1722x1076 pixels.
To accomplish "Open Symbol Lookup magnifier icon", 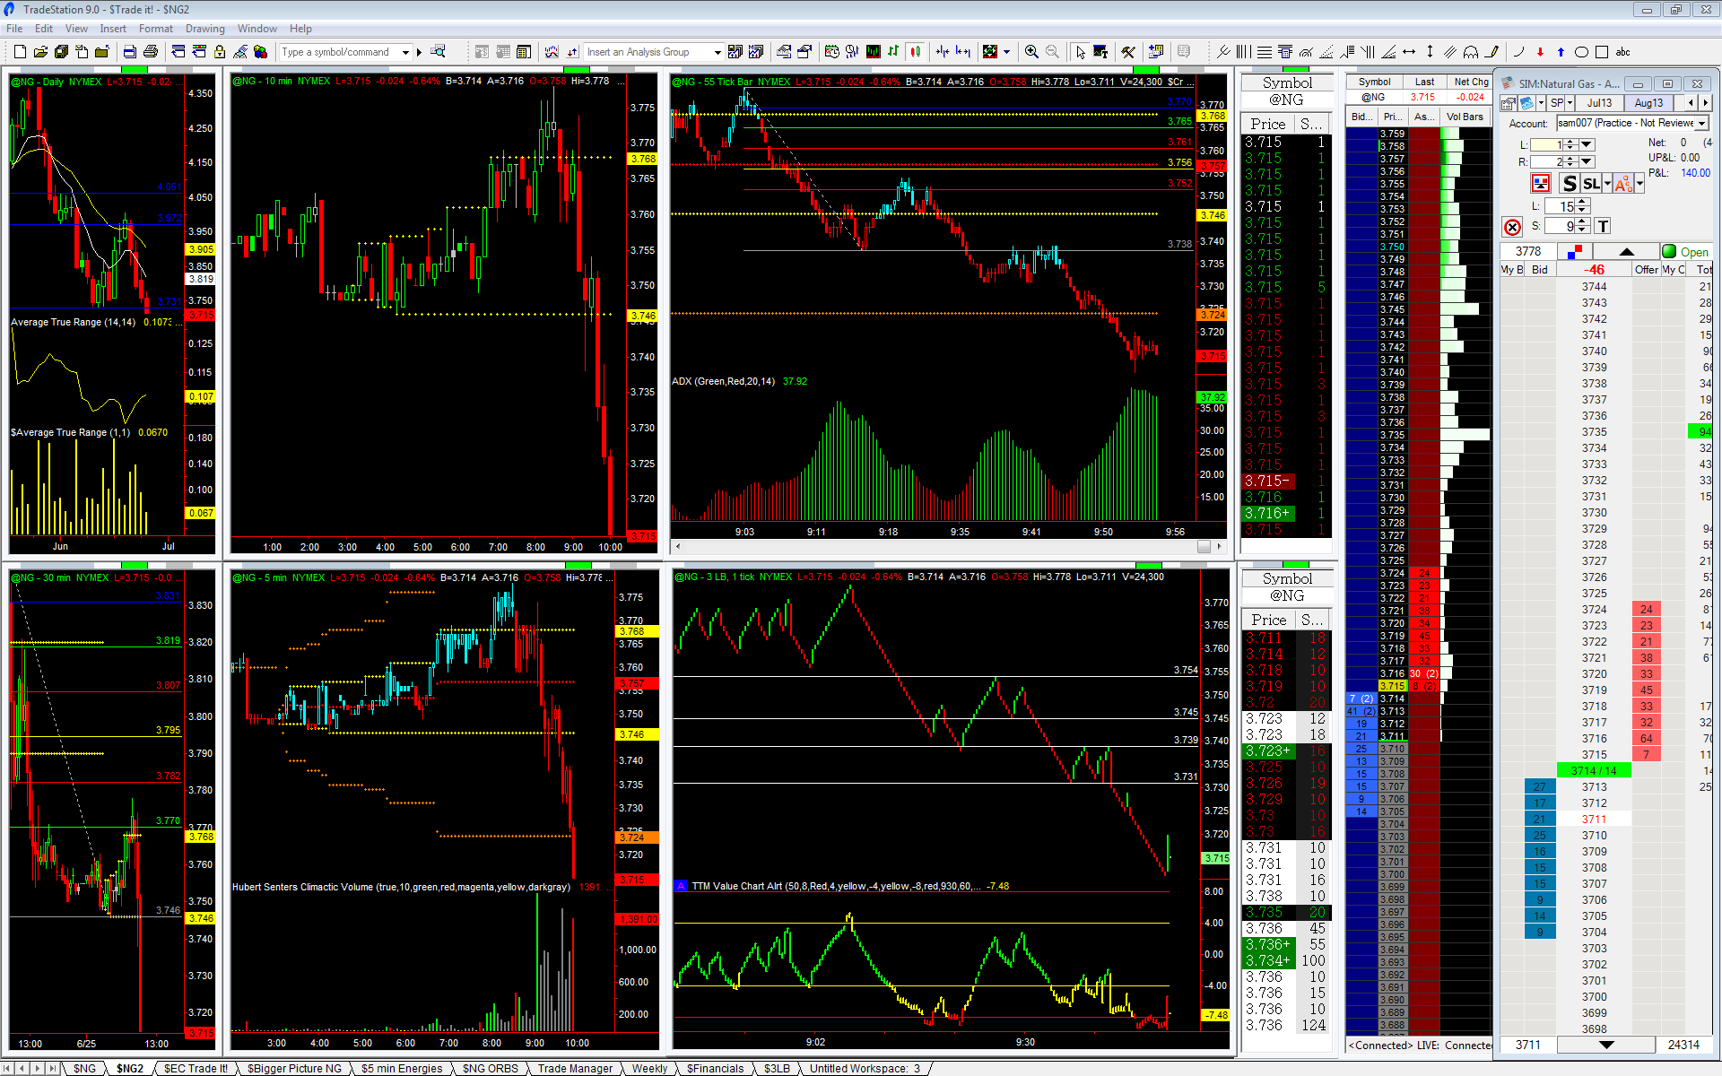I will (439, 52).
